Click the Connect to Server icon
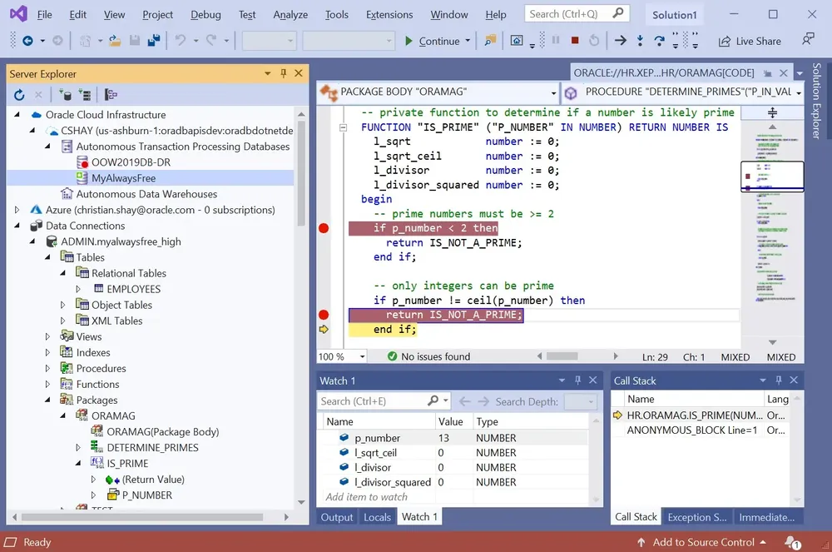This screenshot has width=832, height=552. (x=85, y=95)
